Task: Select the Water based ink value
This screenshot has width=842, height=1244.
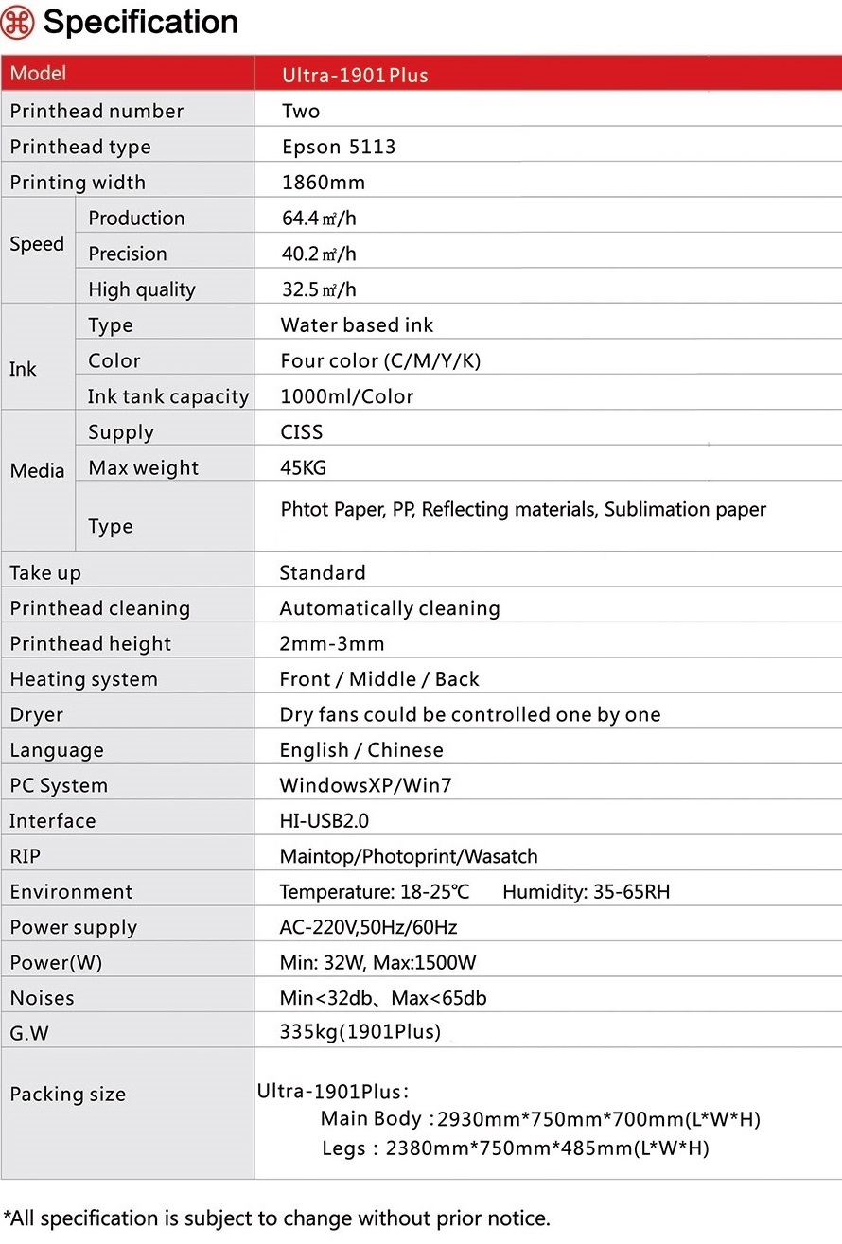Action: pos(357,325)
